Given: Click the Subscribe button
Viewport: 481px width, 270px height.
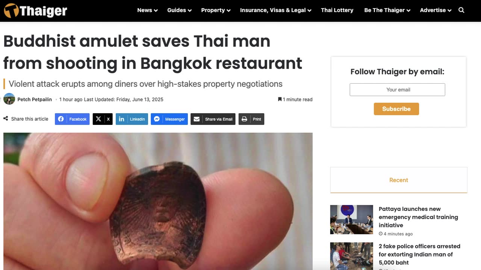Looking at the screenshot, I should tap(396, 109).
